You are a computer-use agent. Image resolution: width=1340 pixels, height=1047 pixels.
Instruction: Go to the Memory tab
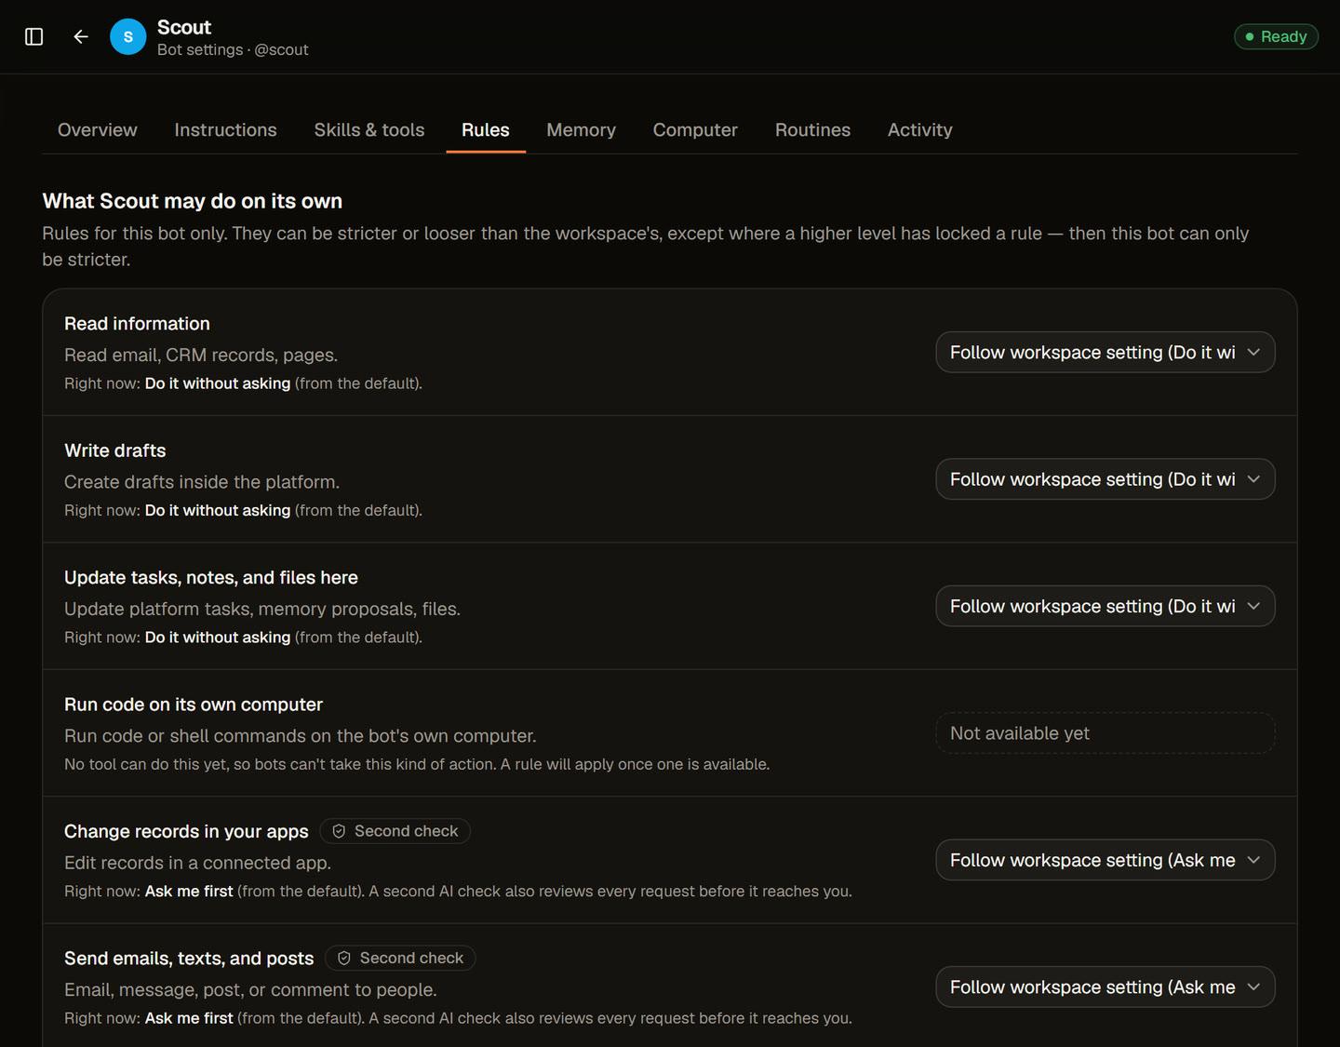pyautogui.click(x=581, y=129)
